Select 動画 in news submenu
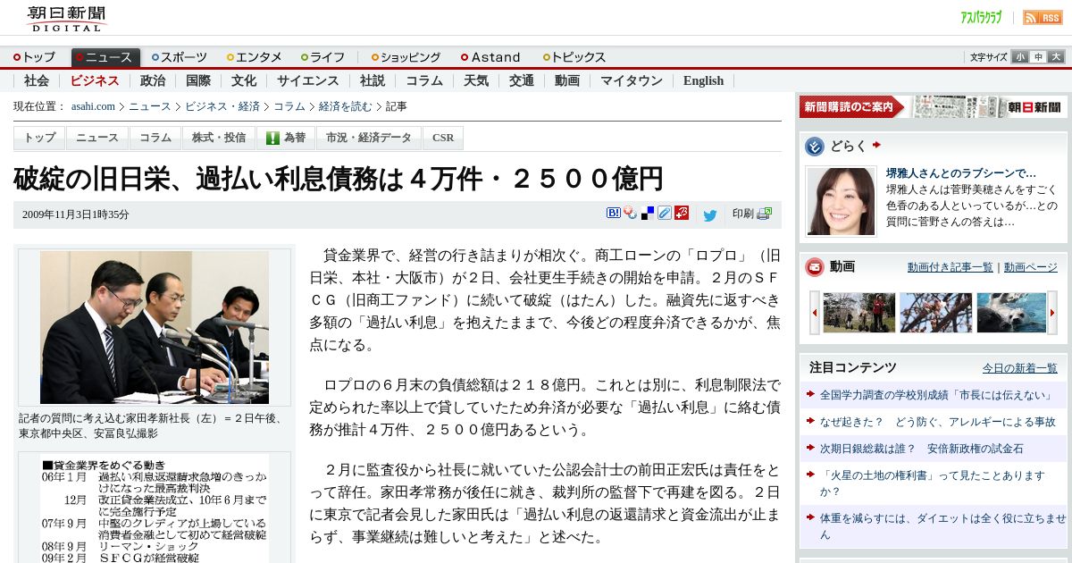Screen dimensions: 1072x563 point(567,80)
